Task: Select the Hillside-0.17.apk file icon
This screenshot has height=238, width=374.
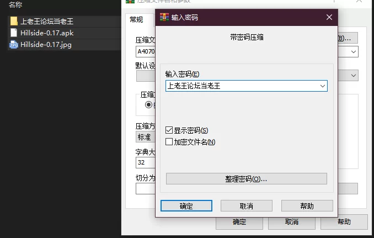Action: [14, 33]
